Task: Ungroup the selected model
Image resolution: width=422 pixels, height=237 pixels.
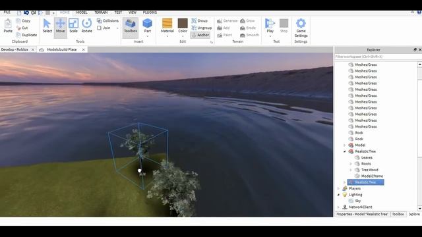Action: pyautogui.click(x=202, y=28)
